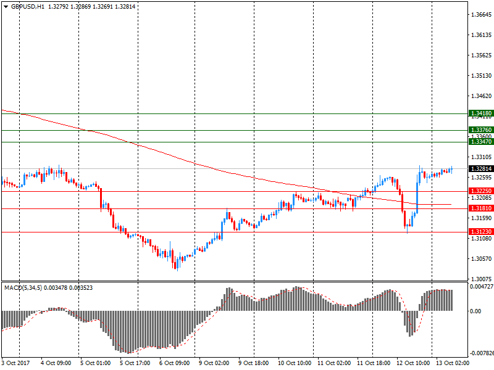Select the 1.32085 price axis label
Viewport: 494px width, 370px height.
tap(482, 198)
